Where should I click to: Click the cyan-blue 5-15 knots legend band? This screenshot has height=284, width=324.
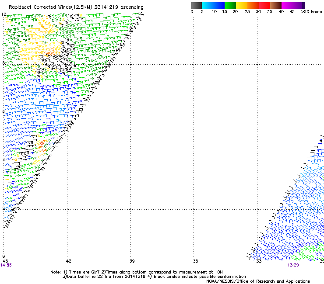coord(213,5)
